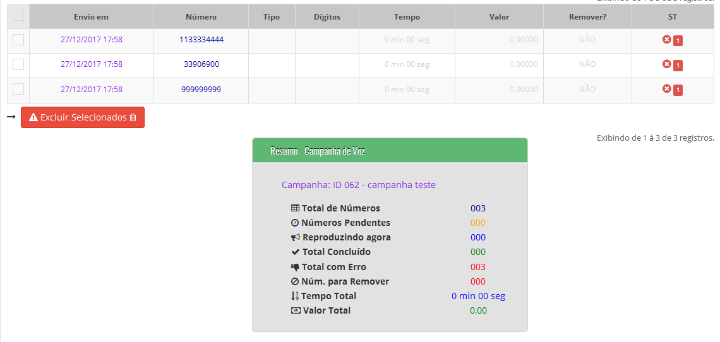720x342 pixels.
Task: Sort table by Envio em column
Action: pos(91,17)
